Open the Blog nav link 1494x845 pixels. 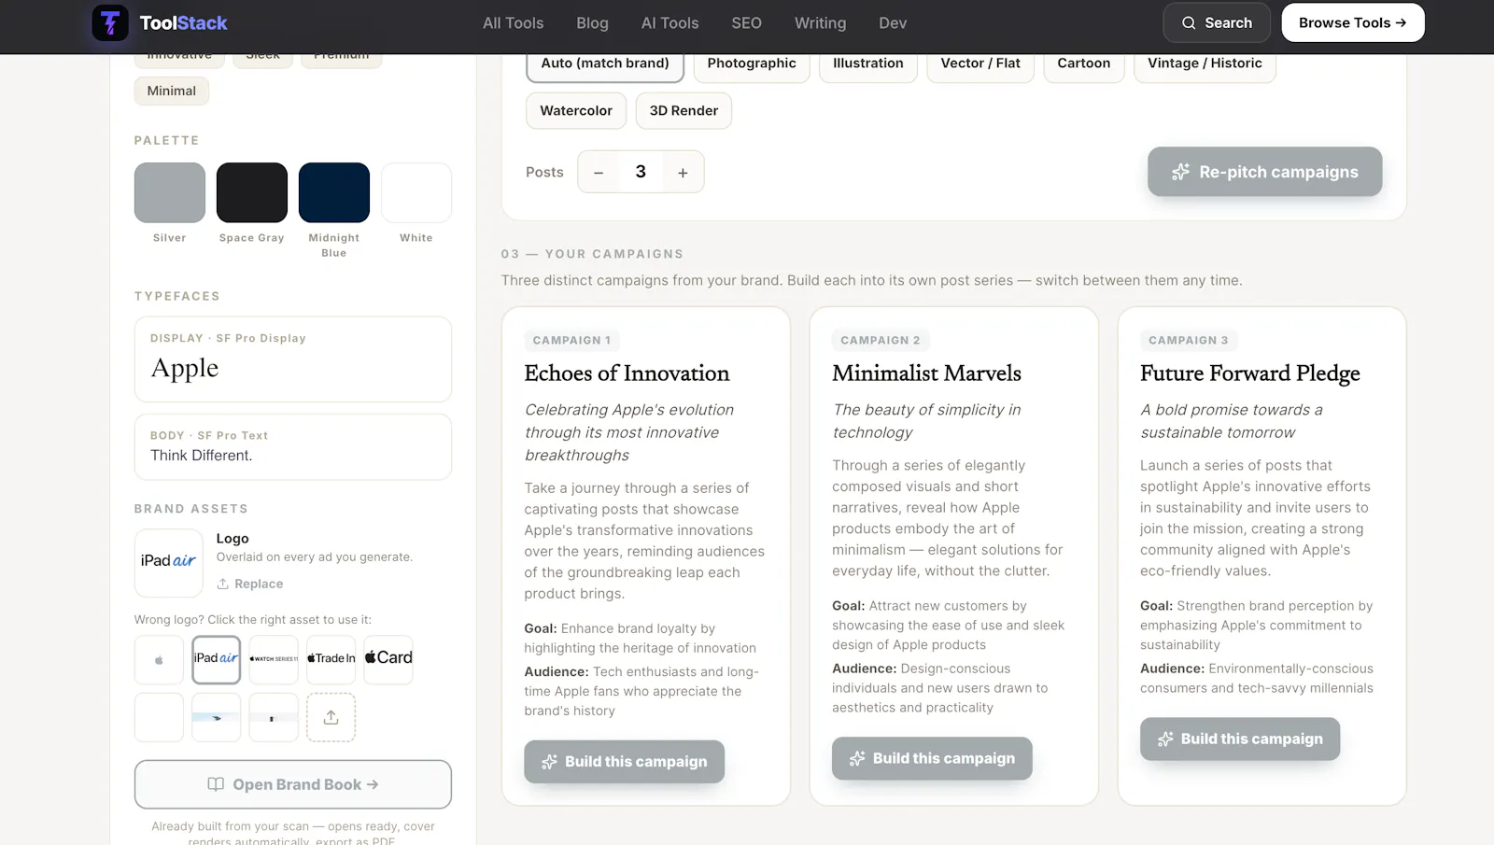(x=592, y=22)
